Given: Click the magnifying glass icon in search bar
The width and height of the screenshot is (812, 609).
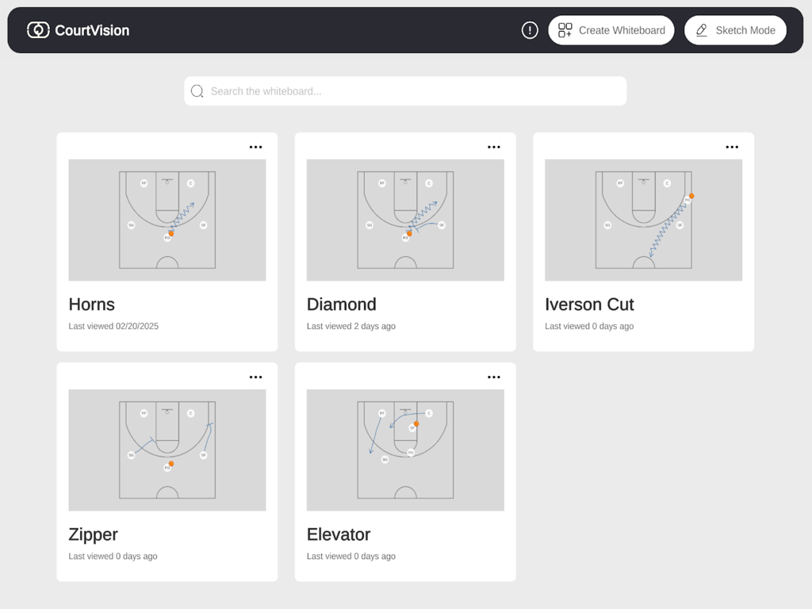Looking at the screenshot, I should click(x=197, y=91).
